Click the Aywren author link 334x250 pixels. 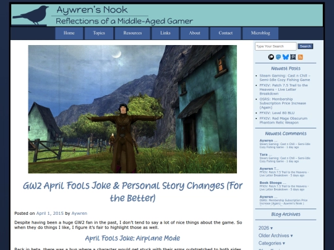(79, 213)
